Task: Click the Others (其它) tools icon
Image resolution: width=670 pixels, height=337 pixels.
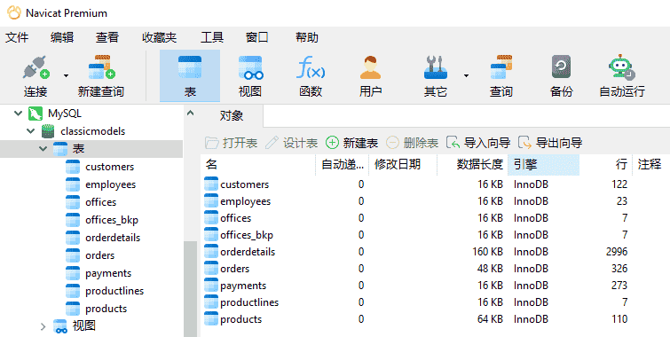Action: click(x=436, y=67)
